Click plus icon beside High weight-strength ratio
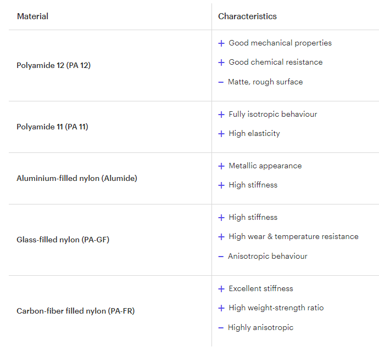379x358 pixels. [x=221, y=308]
